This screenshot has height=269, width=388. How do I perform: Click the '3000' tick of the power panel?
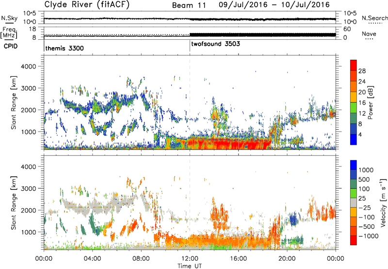[28, 88]
